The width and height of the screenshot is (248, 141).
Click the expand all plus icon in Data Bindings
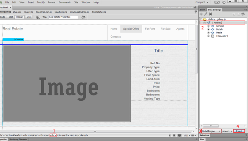pyautogui.click(x=234, y=14)
